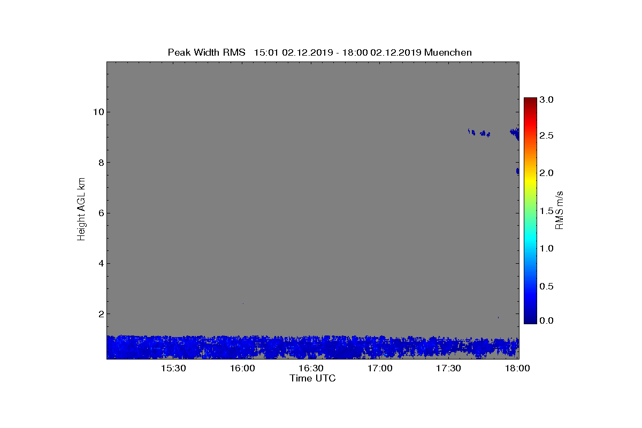Click the blue boundary-layer band near ground
642x428 pixels.
(312, 347)
